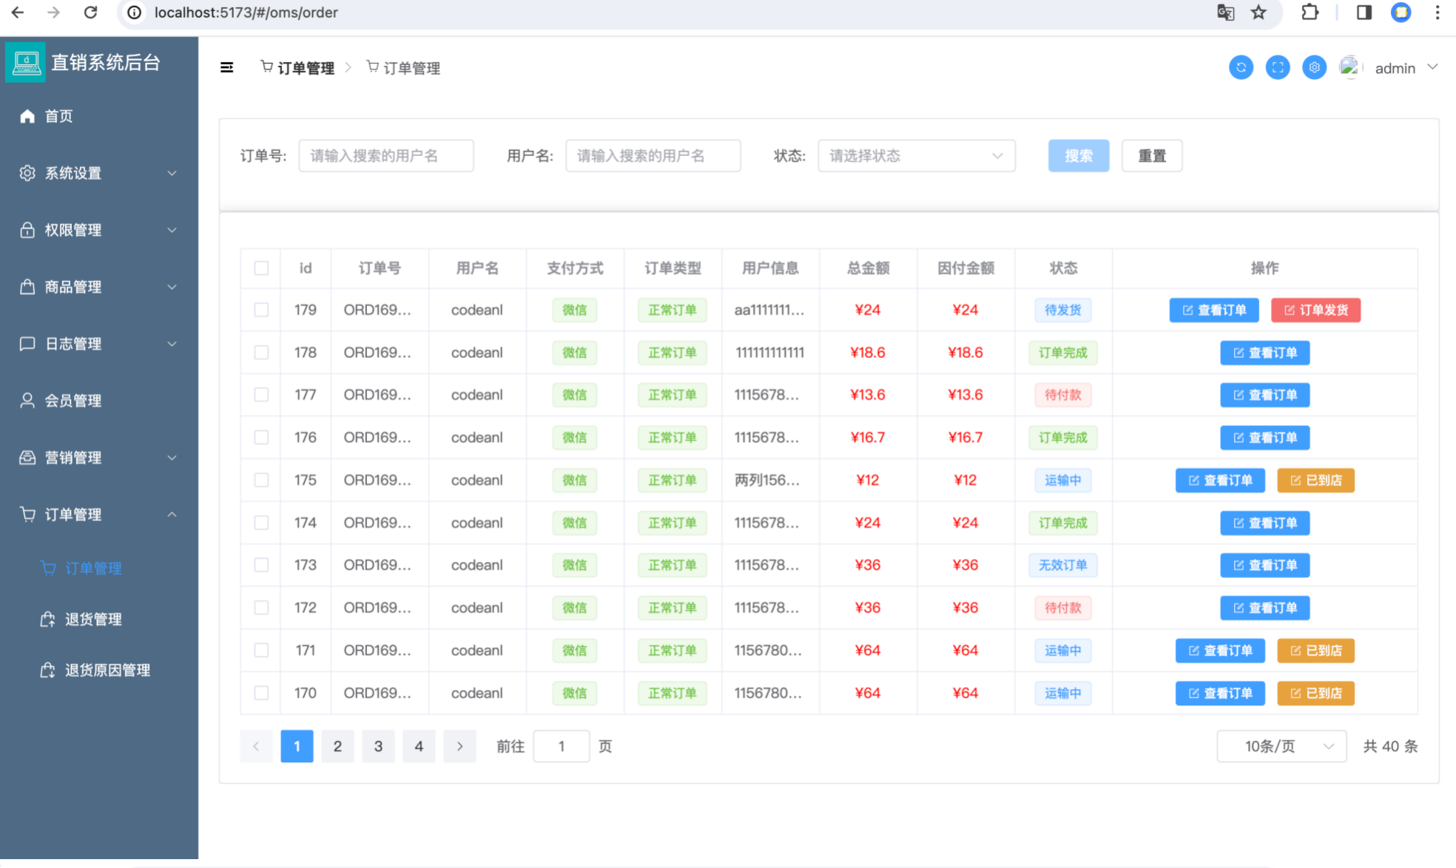Reload the page with browser refresh
The height and width of the screenshot is (868, 1456).
click(90, 13)
